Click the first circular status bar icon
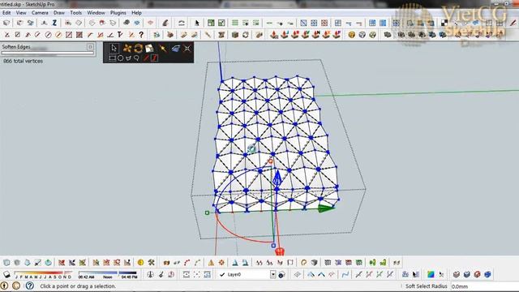This screenshot has height=292, width=519. click(4, 286)
